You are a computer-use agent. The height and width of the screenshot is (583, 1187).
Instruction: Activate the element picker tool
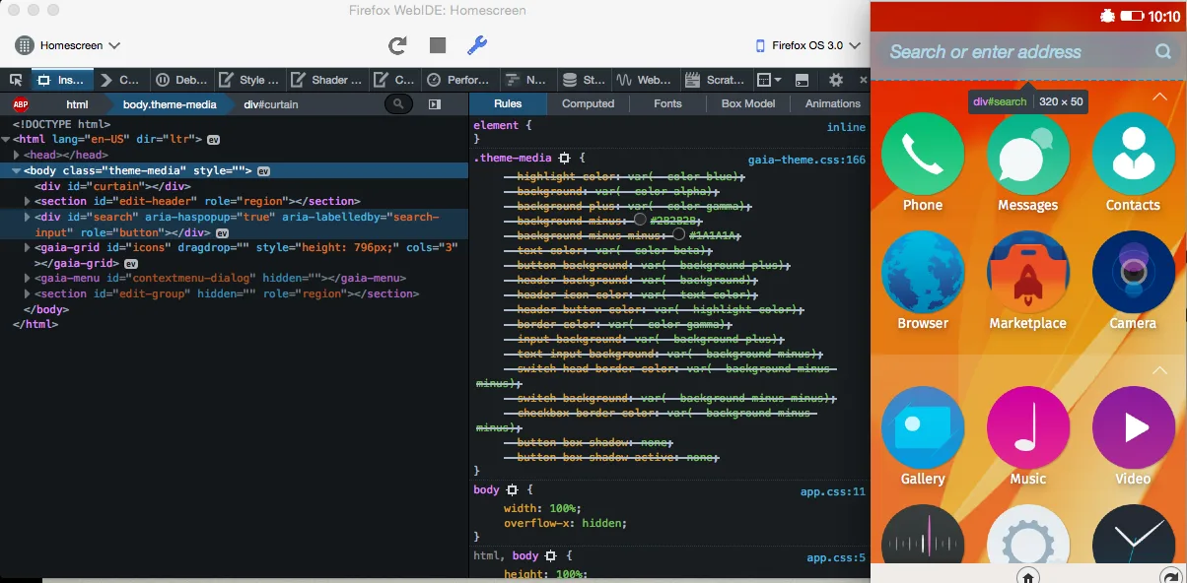[x=16, y=80]
